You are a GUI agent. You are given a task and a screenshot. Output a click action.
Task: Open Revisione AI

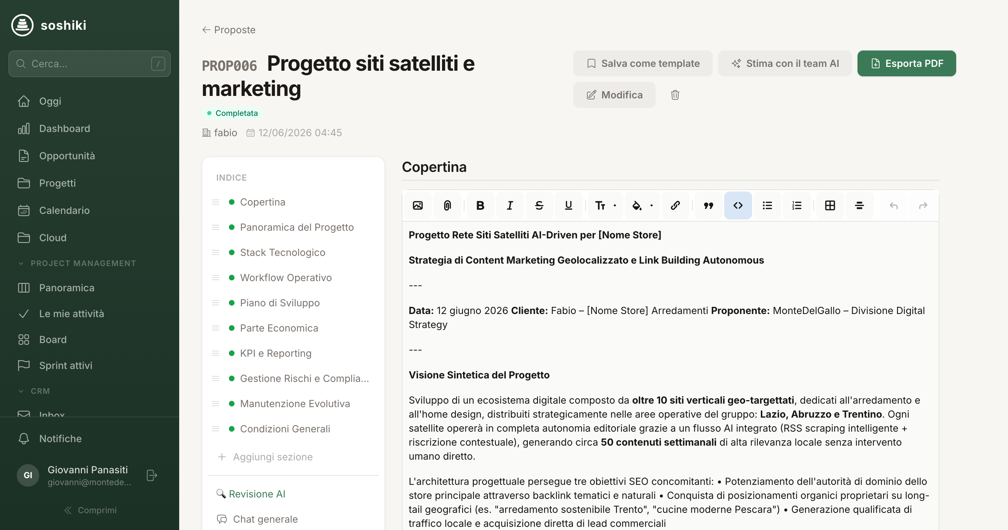click(251, 494)
